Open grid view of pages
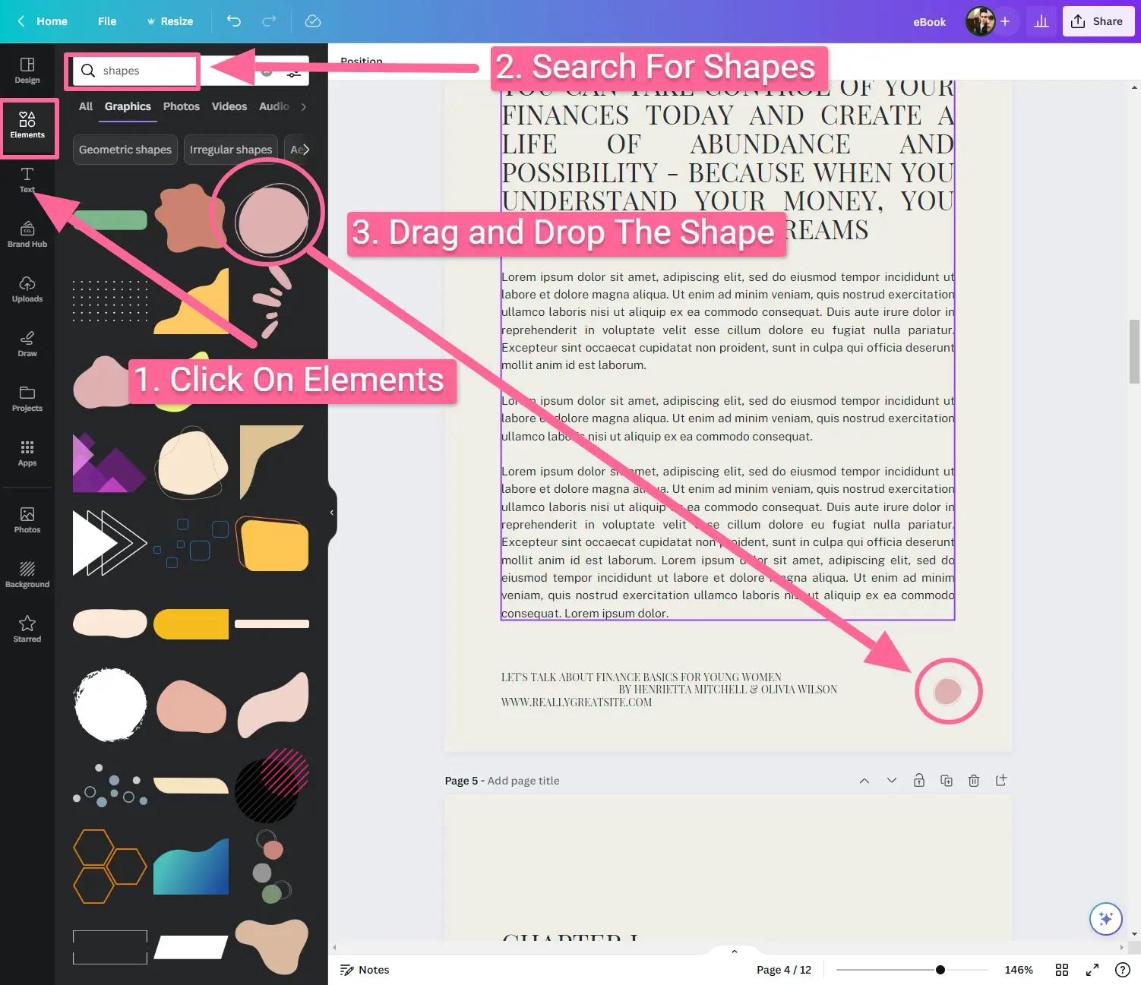Viewport: 1141px width, 985px height. (x=1062, y=970)
